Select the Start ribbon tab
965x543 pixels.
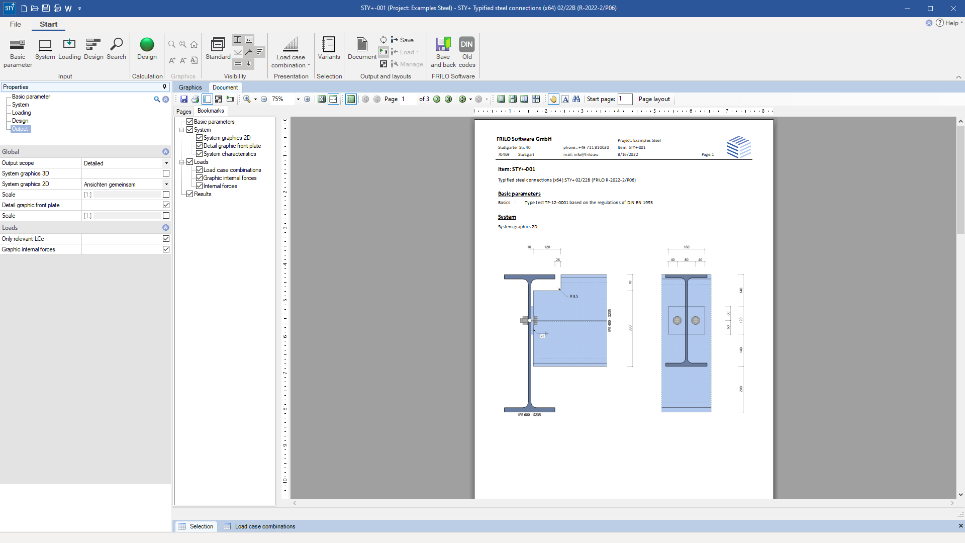[49, 24]
